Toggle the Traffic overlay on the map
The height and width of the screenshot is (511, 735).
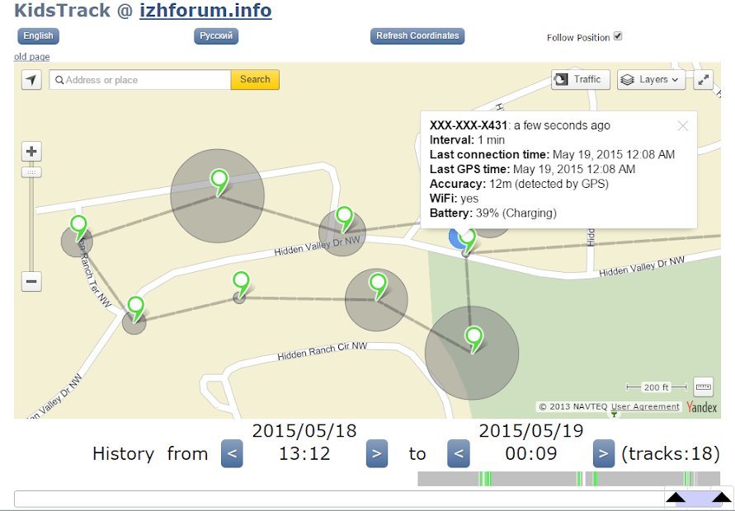click(581, 80)
